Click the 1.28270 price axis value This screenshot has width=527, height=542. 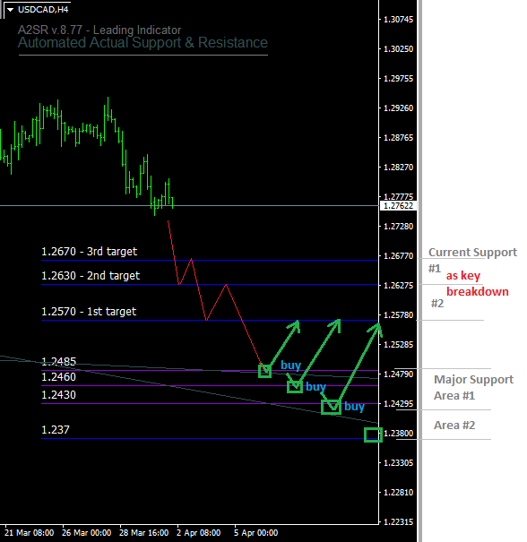398,168
